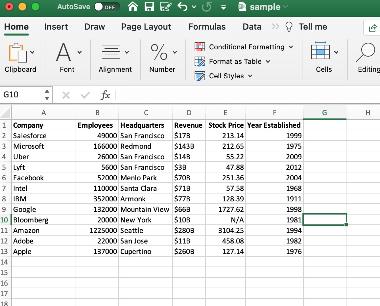The height and width of the screenshot is (306, 380).
Task: Undo the last action
Action: [182, 7]
